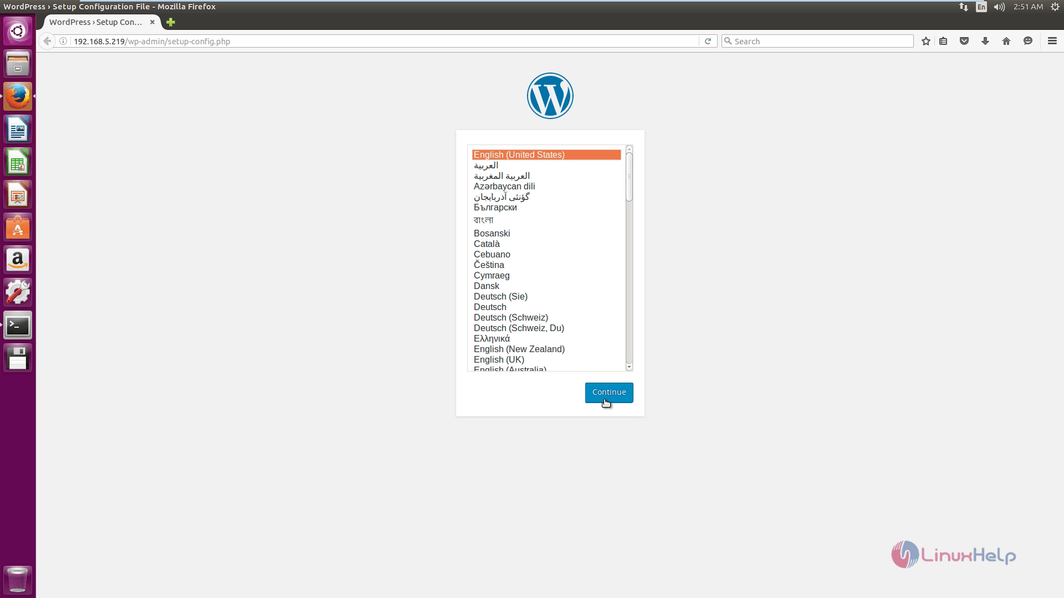This screenshot has height=598, width=1064.
Task: Open System Settings launcher icon
Action: click(x=18, y=293)
